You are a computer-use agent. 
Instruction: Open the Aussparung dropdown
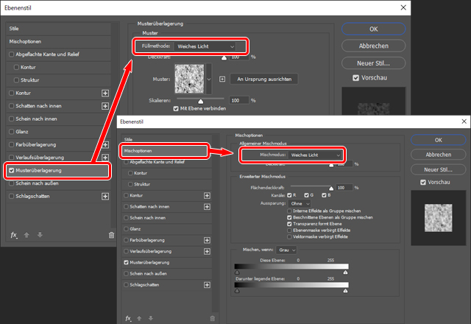[x=299, y=203]
